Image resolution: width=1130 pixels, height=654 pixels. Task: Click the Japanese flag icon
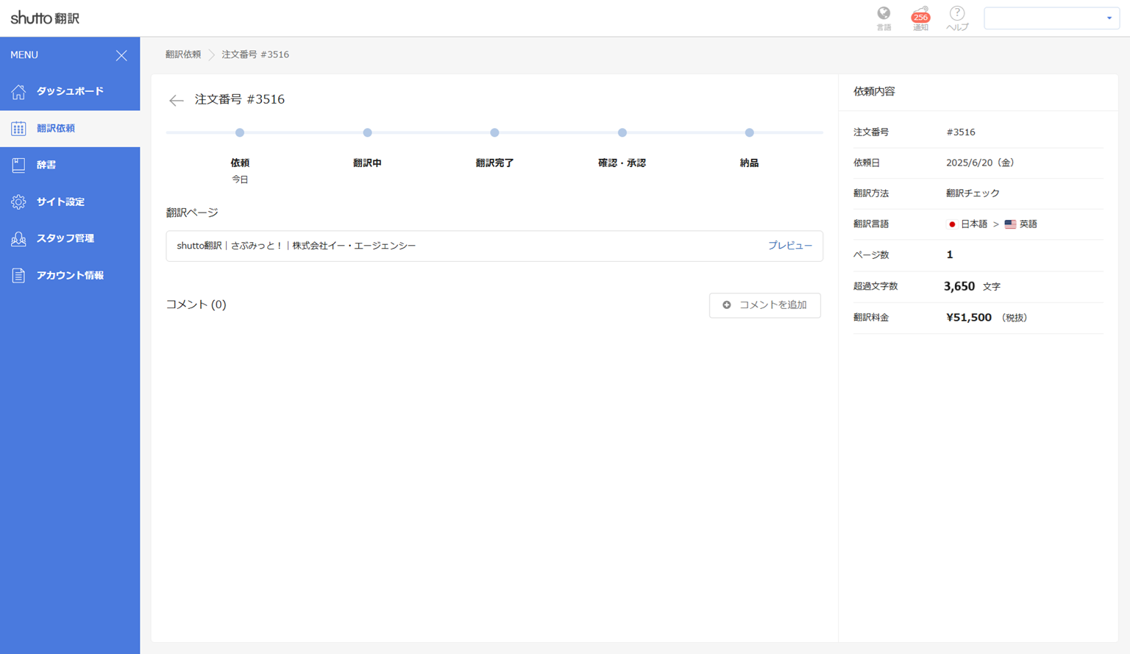tap(952, 224)
